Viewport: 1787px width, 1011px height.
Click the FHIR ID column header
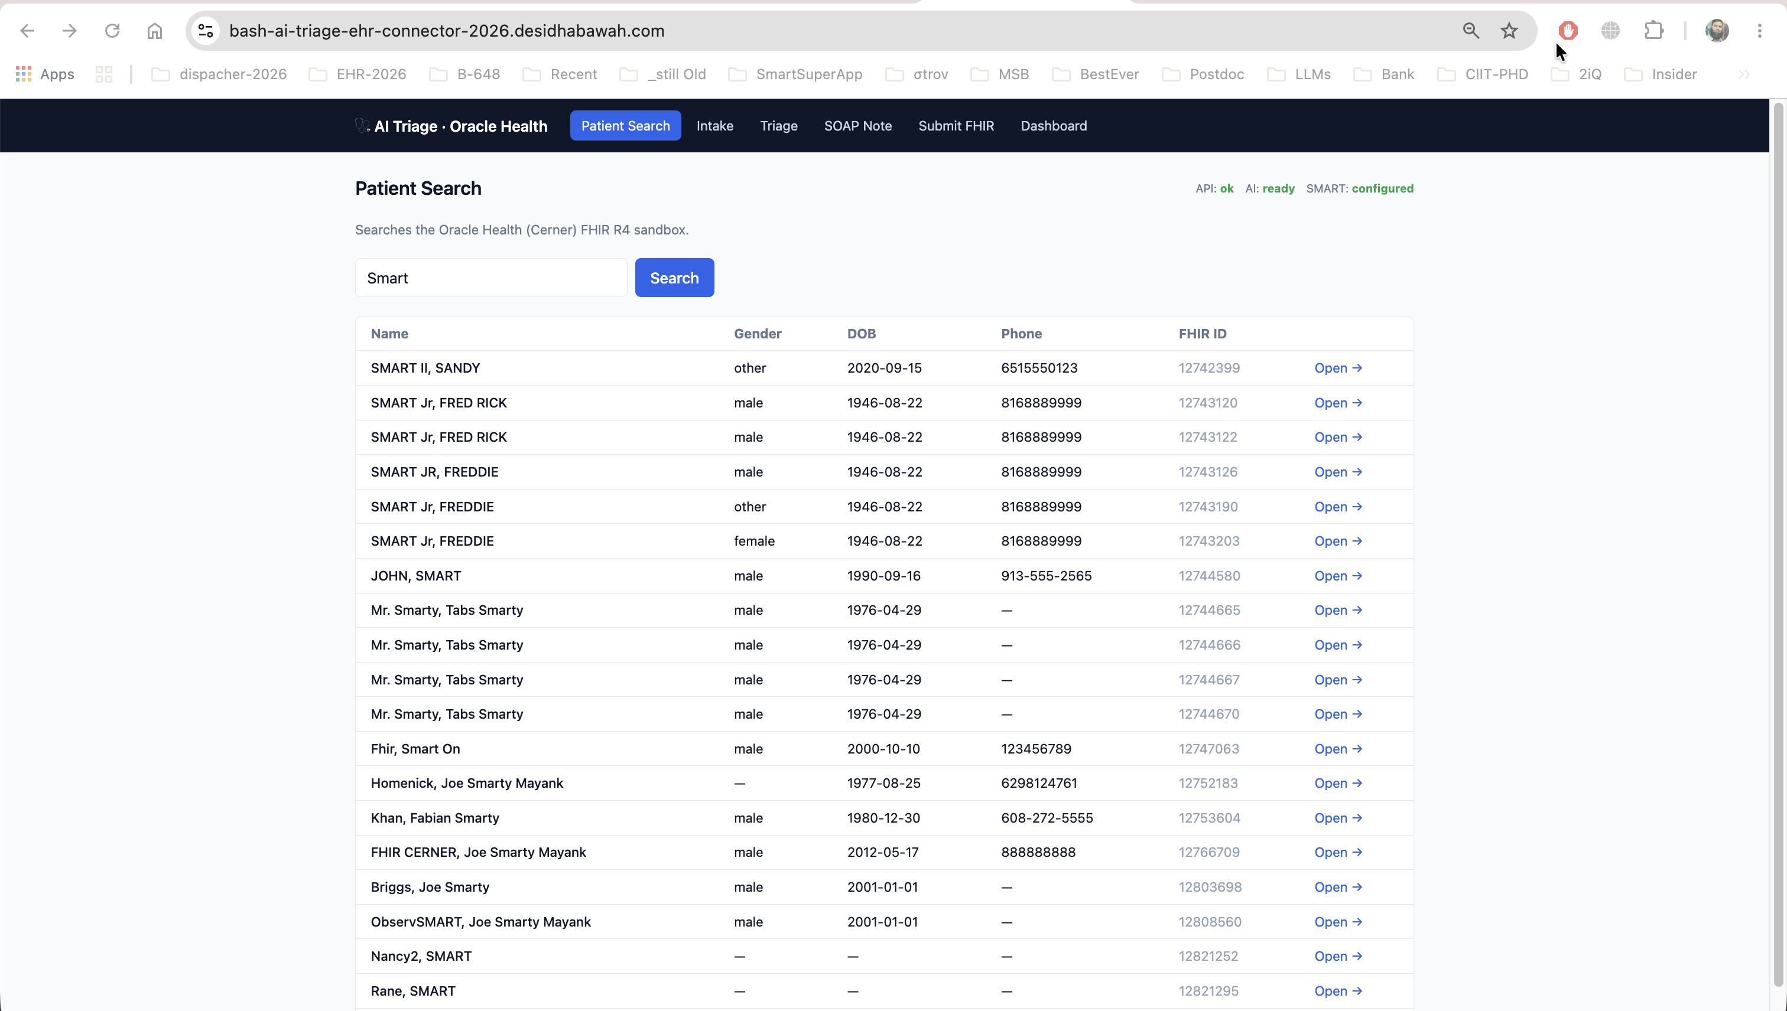click(1203, 333)
